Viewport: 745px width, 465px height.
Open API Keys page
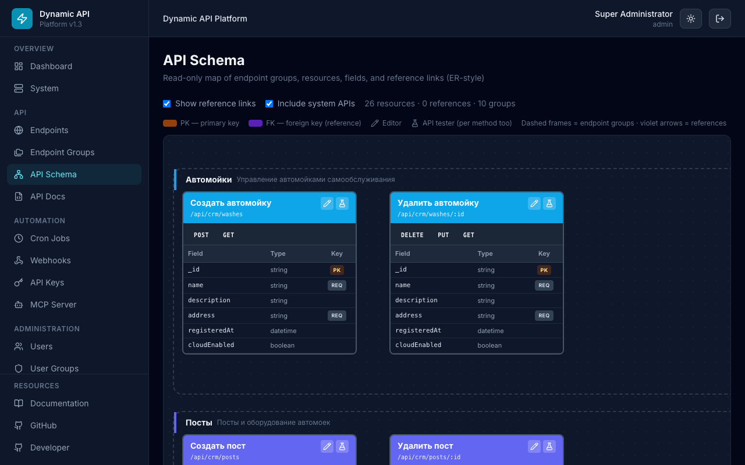point(74,282)
